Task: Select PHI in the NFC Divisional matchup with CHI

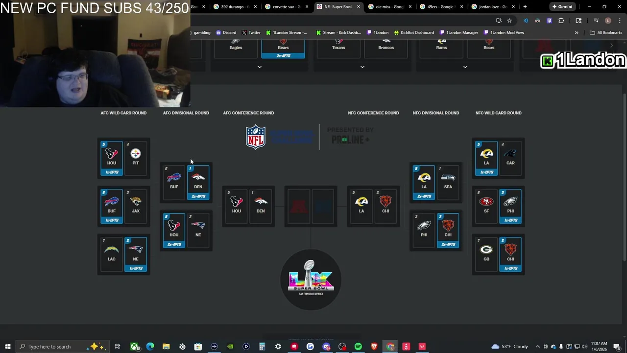Action: click(424, 230)
